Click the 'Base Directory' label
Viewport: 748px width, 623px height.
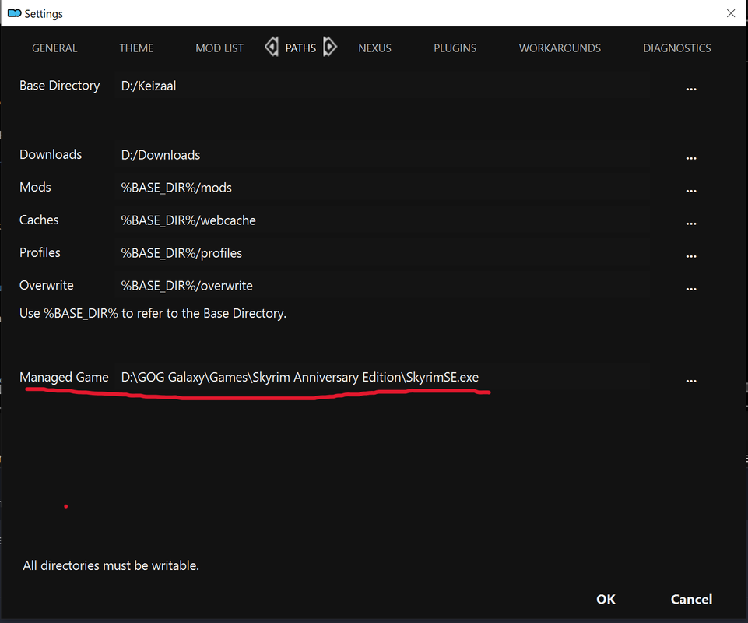(60, 86)
